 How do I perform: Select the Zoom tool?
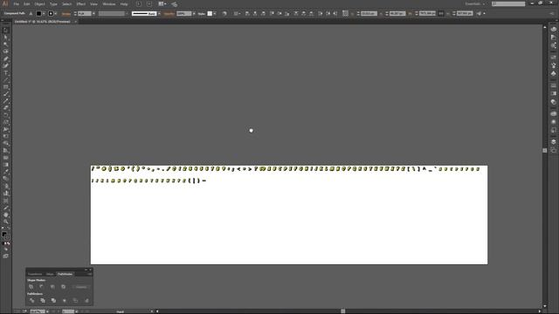coord(6,222)
